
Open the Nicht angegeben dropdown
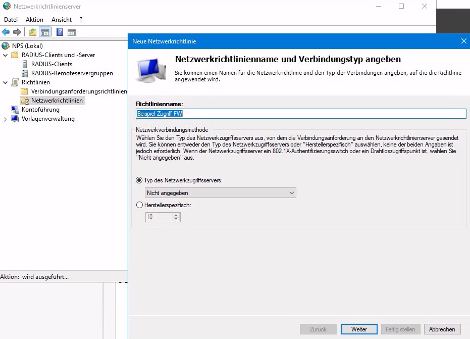coord(220,193)
